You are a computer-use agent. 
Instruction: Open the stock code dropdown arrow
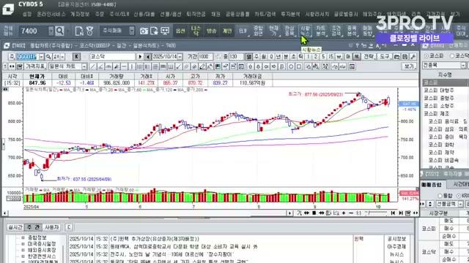41,56
